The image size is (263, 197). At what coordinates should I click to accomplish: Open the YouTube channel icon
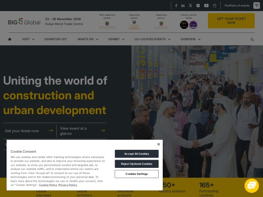click(206, 6)
